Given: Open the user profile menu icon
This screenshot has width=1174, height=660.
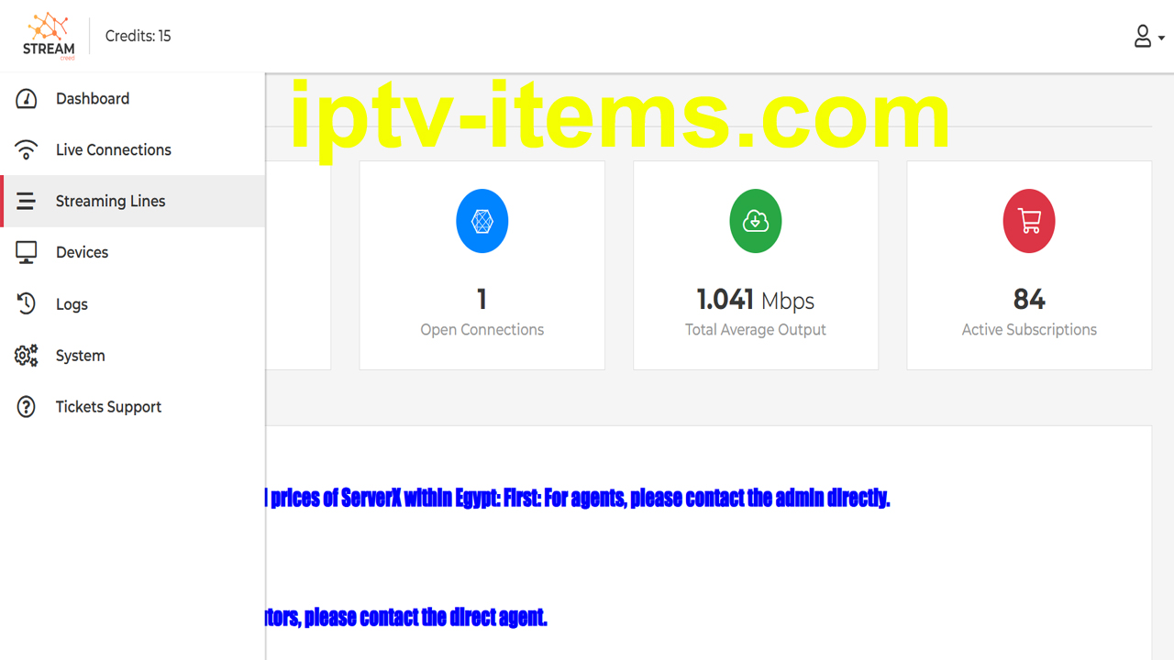Looking at the screenshot, I should tap(1143, 36).
